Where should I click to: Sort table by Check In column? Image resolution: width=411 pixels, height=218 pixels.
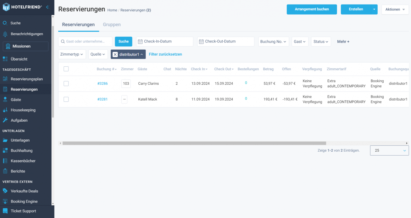point(199,69)
